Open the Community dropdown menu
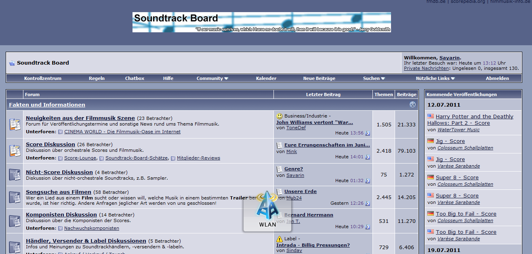532x254 pixels. 212,78
